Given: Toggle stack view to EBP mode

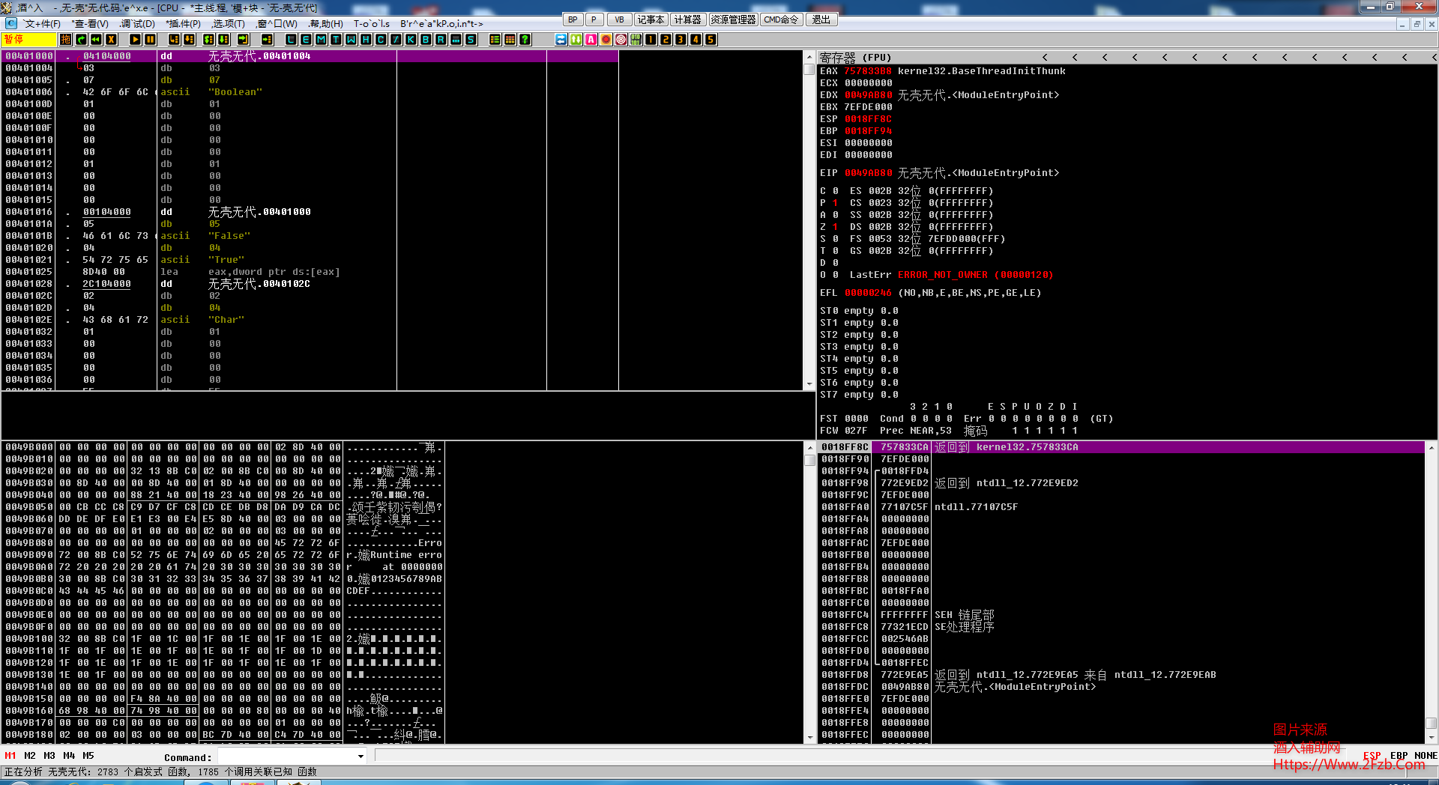Looking at the screenshot, I should click(1399, 756).
